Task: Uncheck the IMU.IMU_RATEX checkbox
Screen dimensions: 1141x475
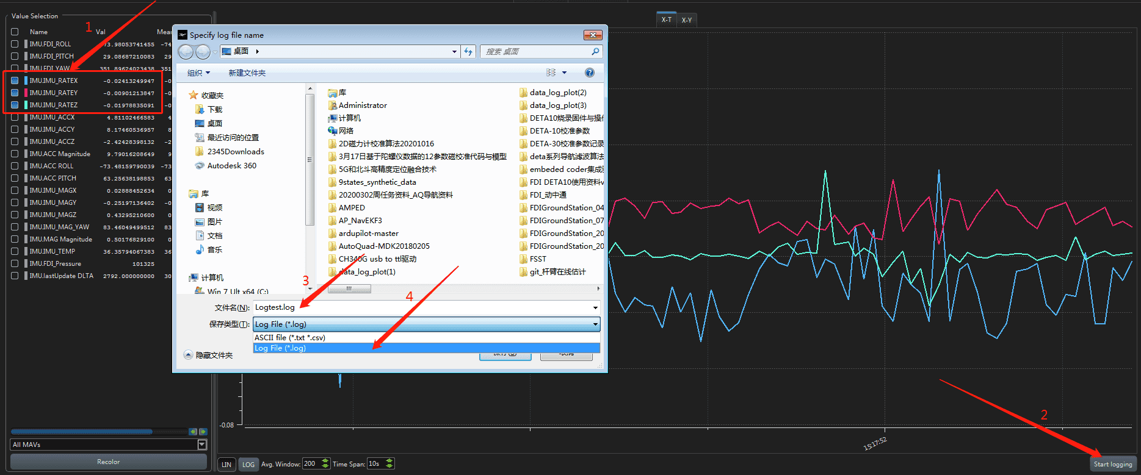Action: (15, 80)
